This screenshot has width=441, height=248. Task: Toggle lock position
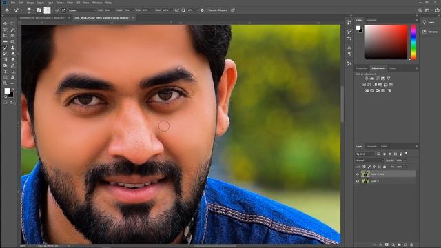pos(374,167)
